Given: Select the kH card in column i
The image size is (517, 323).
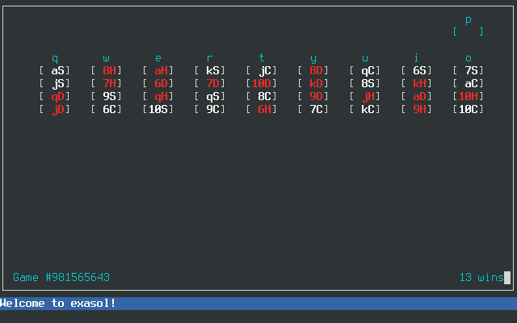Looking at the screenshot, I should pos(417,83).
